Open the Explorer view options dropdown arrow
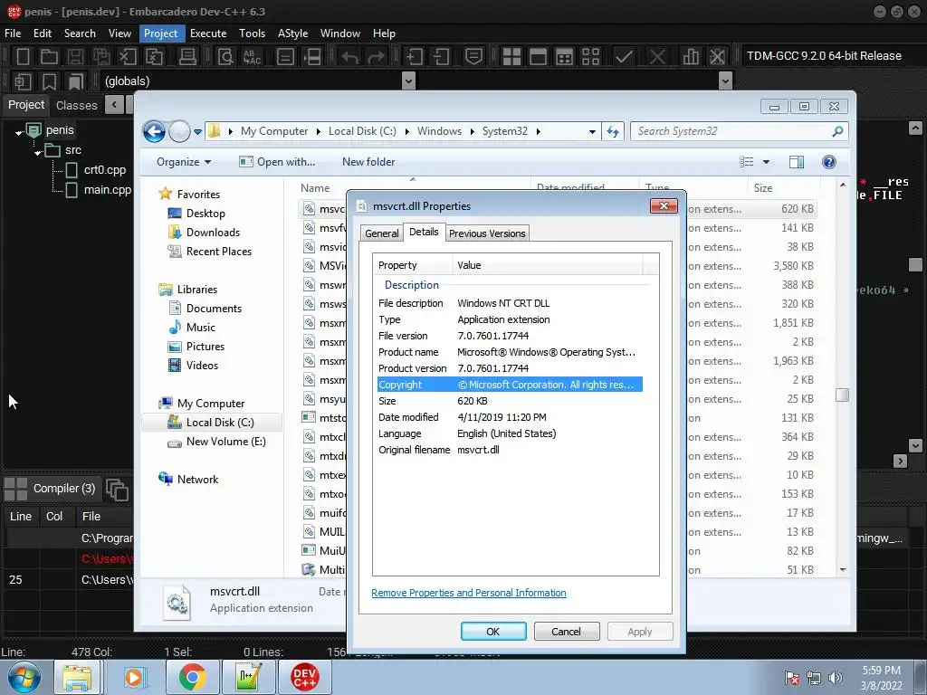927x695 pixels. point(766,162)
